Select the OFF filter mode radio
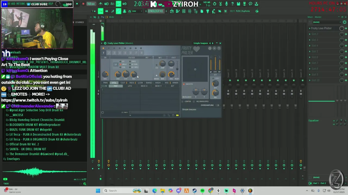This screenshot has height=195, width=348. point(120,61)
